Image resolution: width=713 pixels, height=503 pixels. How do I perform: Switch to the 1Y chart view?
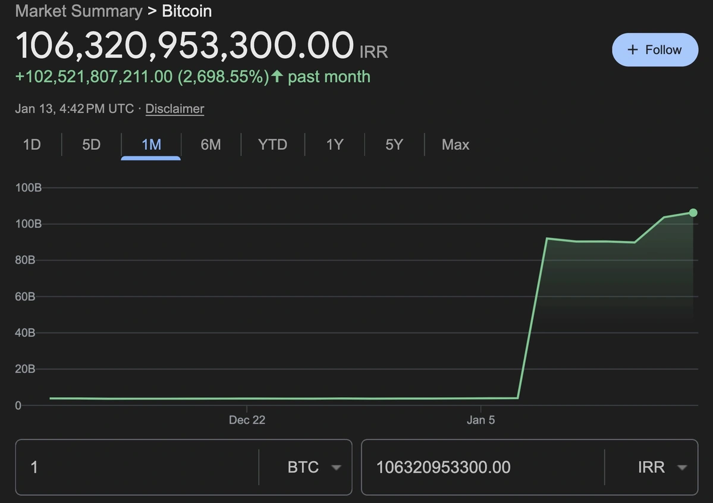click(334, 144)
